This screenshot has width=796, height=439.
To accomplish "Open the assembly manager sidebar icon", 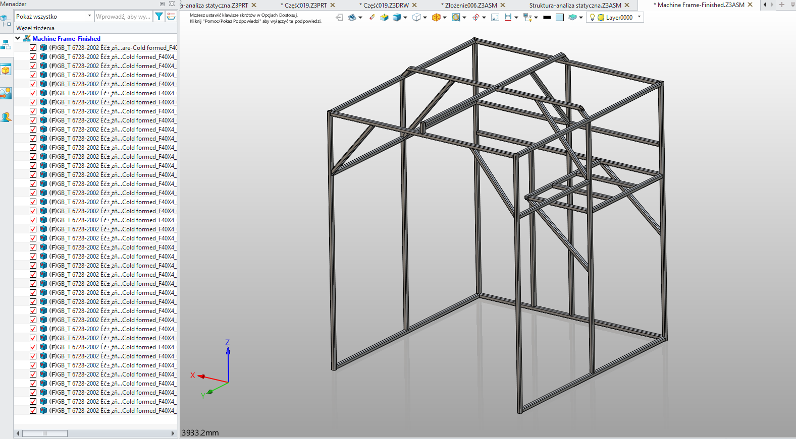I will pos(6,21).
